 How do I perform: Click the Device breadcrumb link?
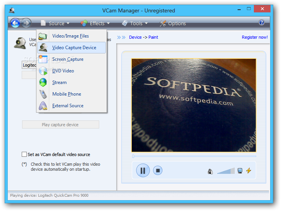click(x=135, y=37)
